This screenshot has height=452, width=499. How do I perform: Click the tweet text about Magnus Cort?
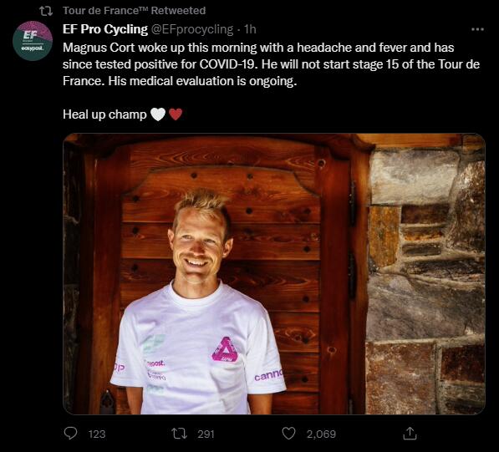271,64
